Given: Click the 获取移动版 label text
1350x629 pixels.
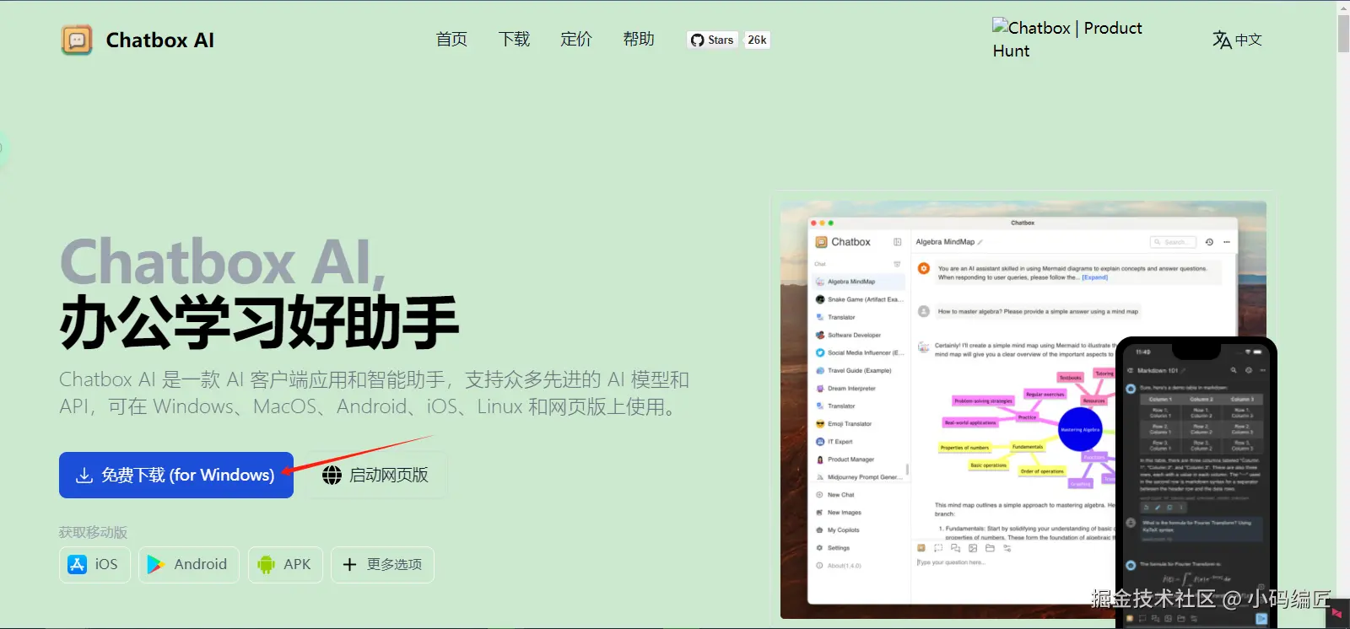Looking at the screenshot, I should pyautogui.click(x=93, y=532).
